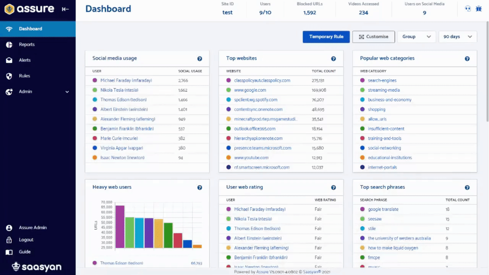Click the tallest purple bar in chart

(x=120, y=227)
